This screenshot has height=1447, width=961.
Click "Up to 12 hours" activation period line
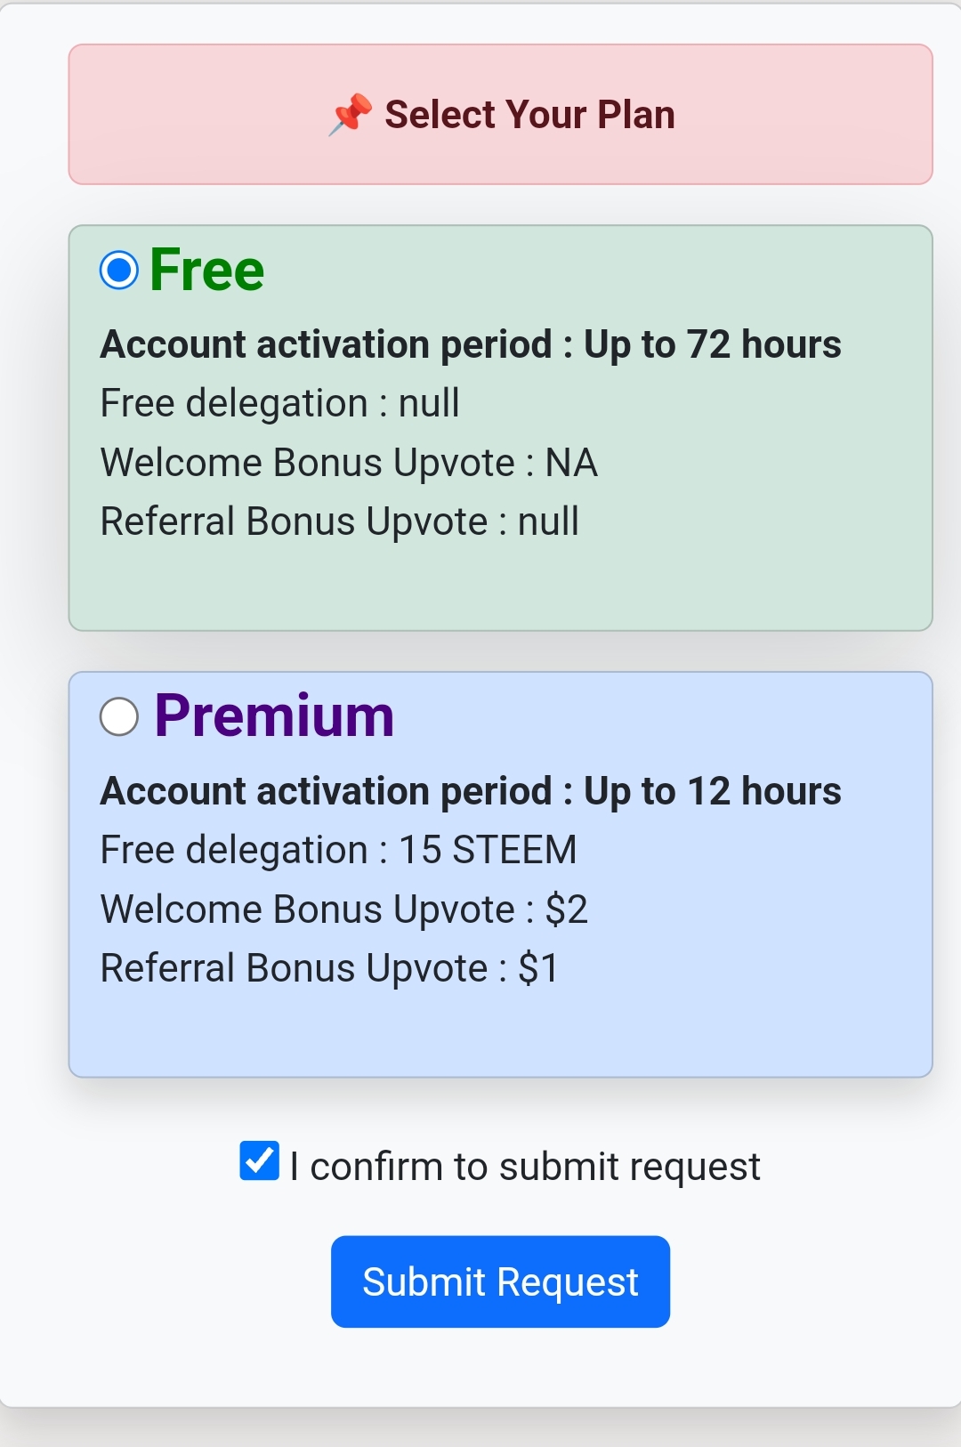coord(471,791)
